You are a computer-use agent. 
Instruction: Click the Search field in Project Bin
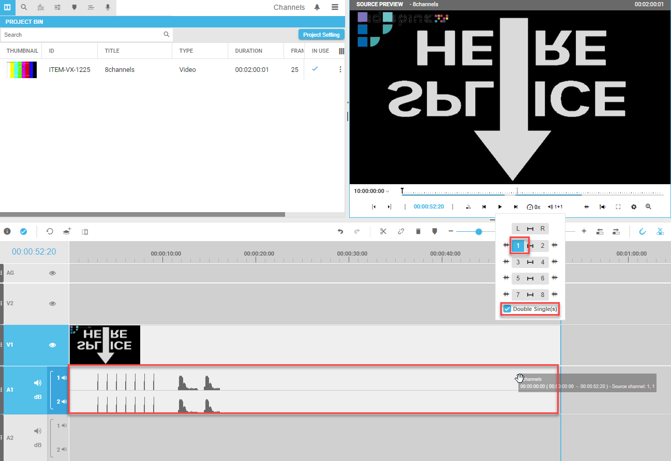click(83, 35)
